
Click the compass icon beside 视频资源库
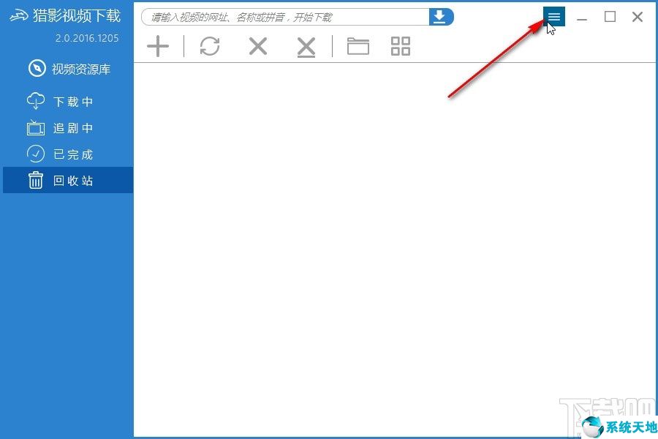click(x=37, y=69)
